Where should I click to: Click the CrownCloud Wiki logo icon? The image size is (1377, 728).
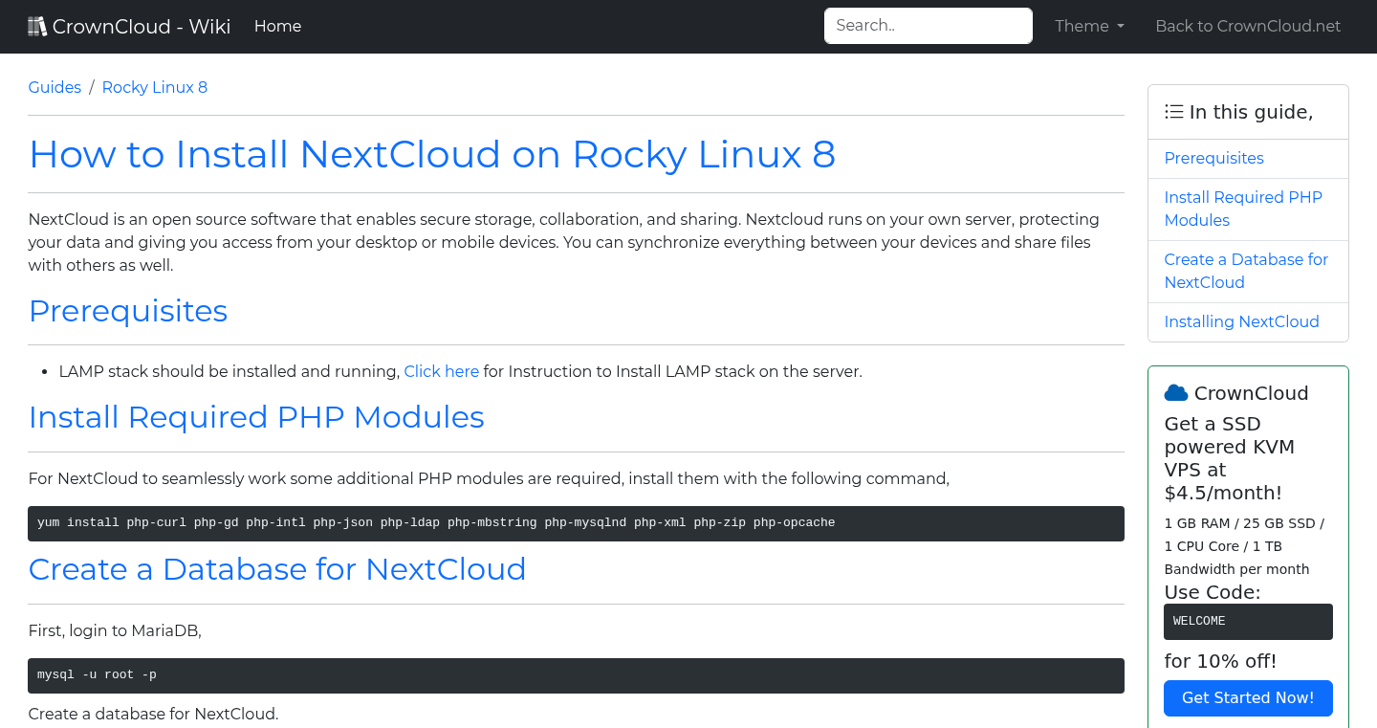pos(37,25)
